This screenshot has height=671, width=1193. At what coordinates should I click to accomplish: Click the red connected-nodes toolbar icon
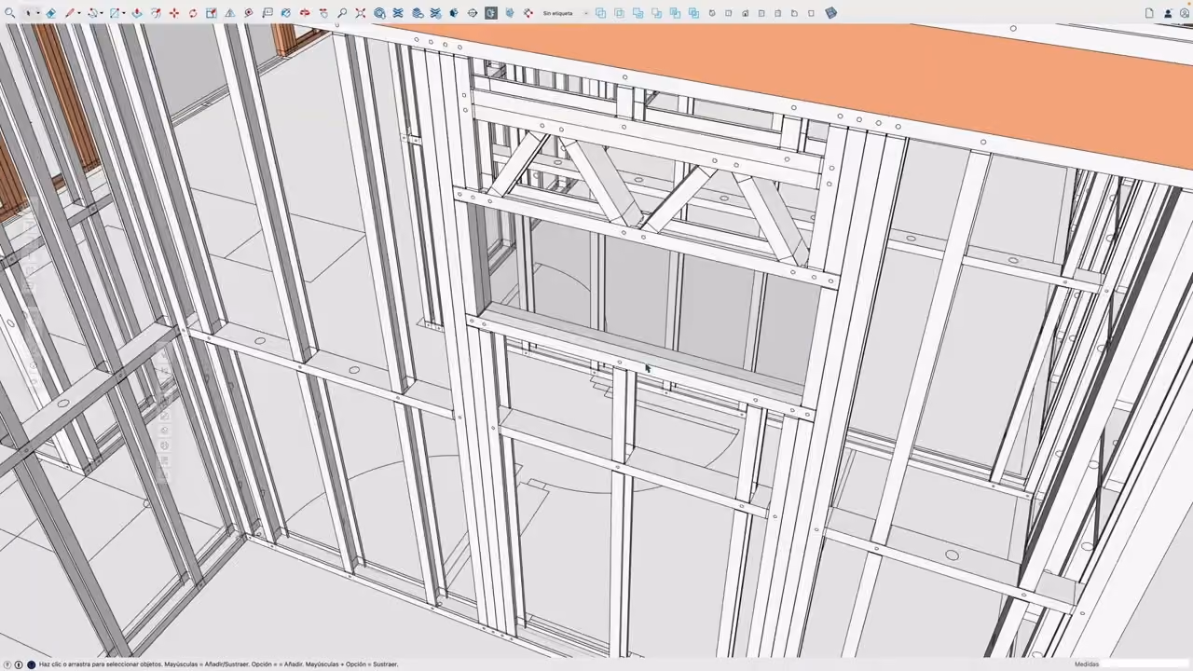528,13
